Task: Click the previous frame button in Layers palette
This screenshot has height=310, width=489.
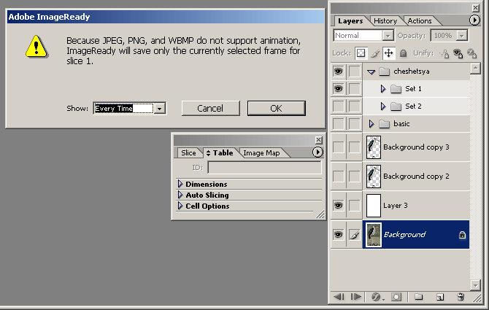Action: [x=339, y=297]
